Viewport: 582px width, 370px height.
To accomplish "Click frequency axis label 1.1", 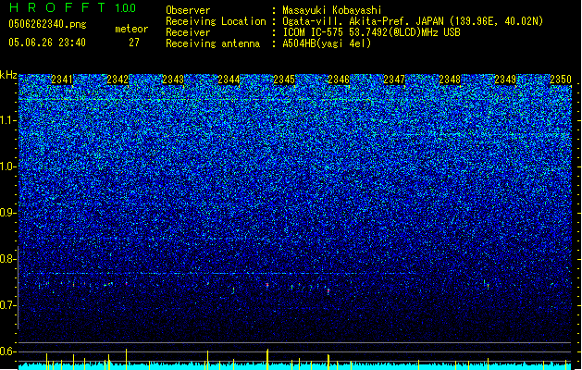I will point(7,120).
